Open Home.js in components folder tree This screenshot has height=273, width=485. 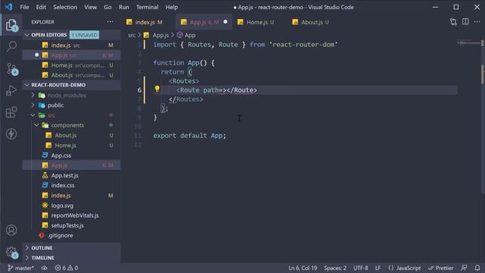[x=71, y=145]
